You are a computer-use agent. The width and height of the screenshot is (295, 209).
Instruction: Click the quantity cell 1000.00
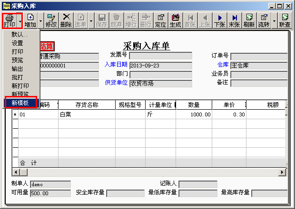coord(194,114)
